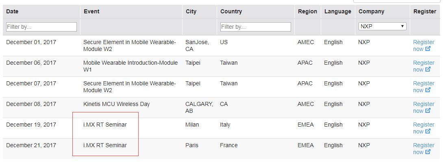Register now for Paris i.MX RT Seminar
This screenshot has height=165, width=448.
click(x=424, y=148)
